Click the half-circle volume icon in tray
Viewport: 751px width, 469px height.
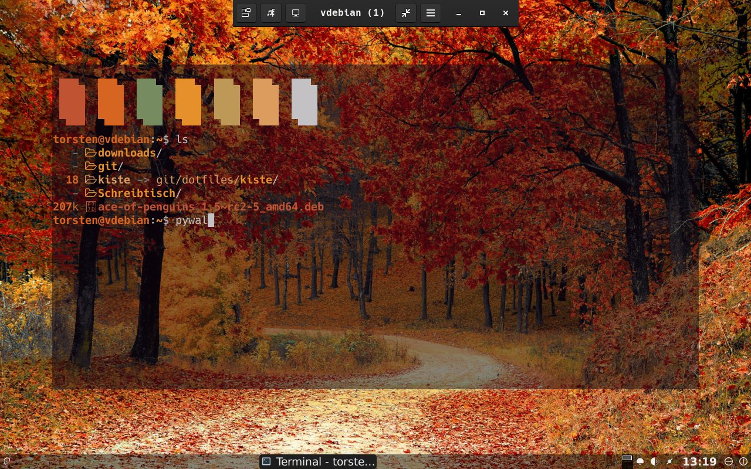pyautogui.click(x=654, y=462)
